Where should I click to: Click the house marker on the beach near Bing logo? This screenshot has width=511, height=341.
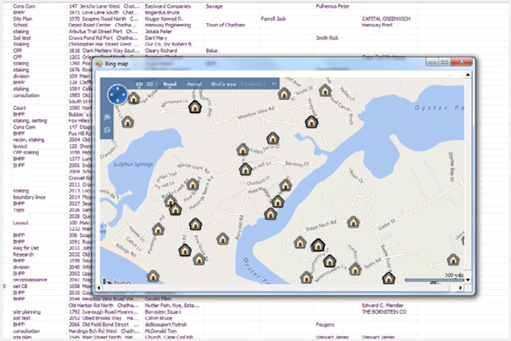click(153, 276)
